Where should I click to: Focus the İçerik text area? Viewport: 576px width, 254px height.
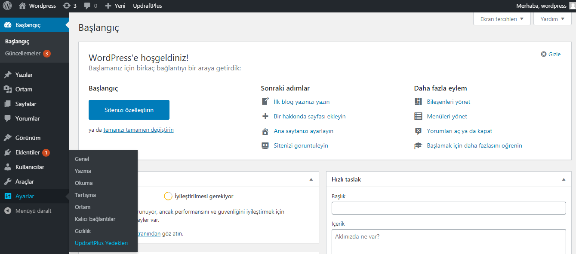[x=449, y=242]
